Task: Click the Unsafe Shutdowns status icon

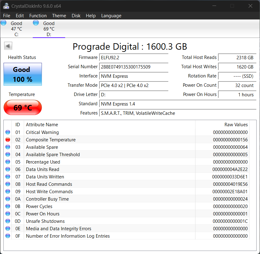Action: point(8,221)
